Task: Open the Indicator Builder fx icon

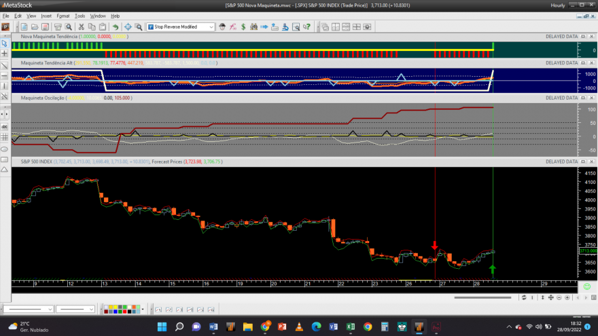Action: [232, 26]
